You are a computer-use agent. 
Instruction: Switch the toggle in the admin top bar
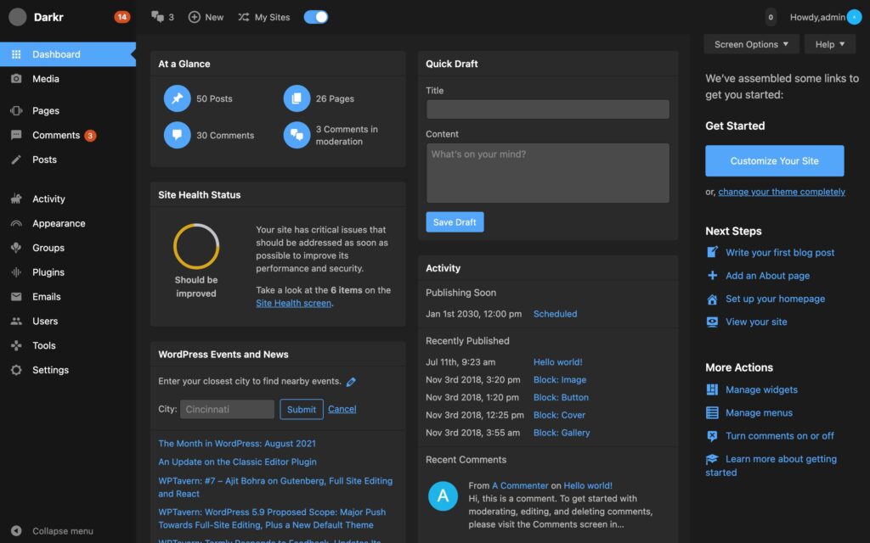tap(315, 16)
